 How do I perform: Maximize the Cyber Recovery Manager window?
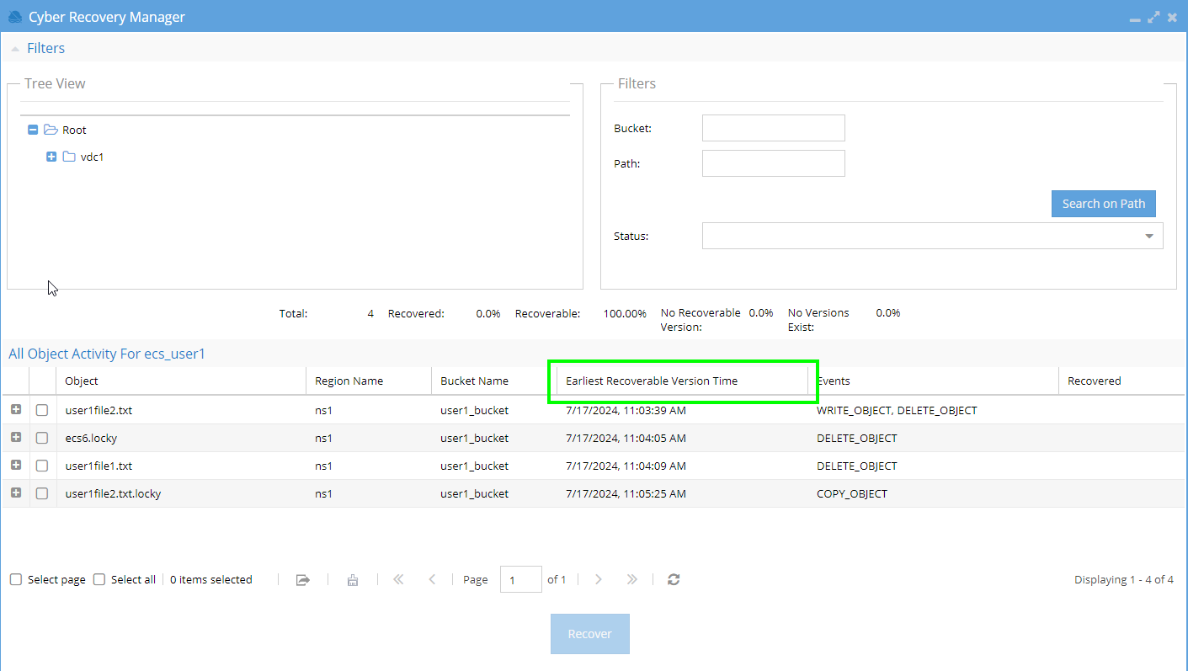click(x=1153, y=17)
